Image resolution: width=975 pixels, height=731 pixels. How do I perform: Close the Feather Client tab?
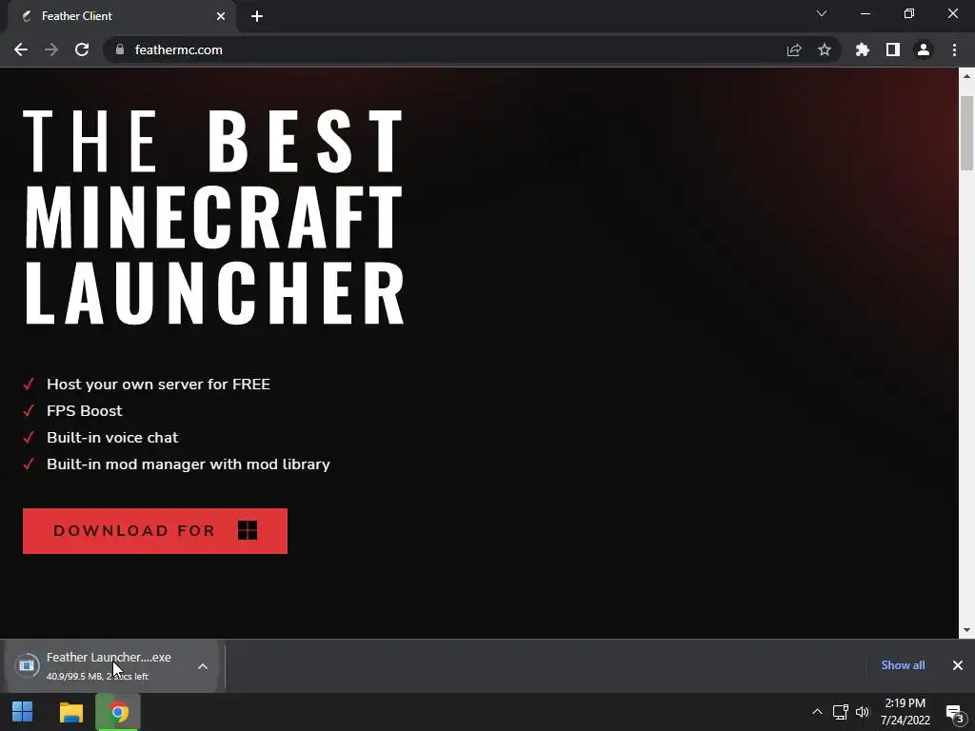tap(221, 16)
